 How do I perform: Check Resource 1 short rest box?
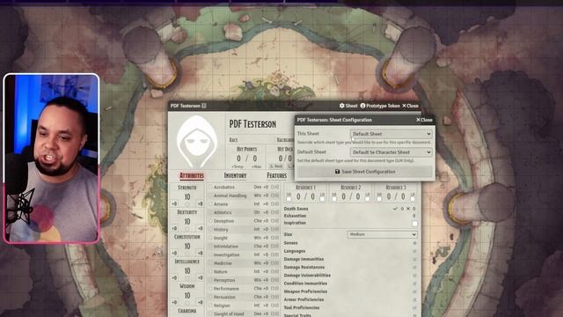289,199
